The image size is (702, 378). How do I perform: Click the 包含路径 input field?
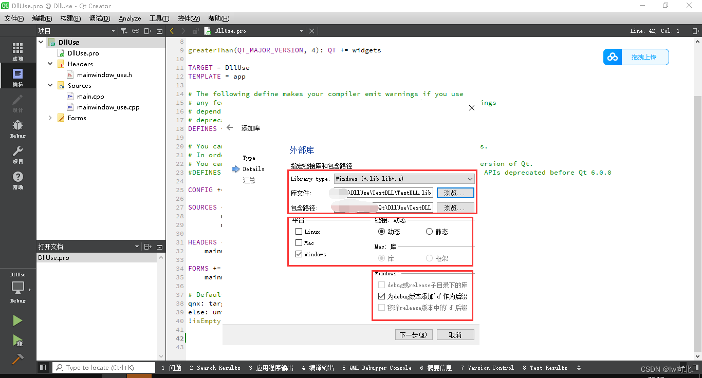(383, 207)
